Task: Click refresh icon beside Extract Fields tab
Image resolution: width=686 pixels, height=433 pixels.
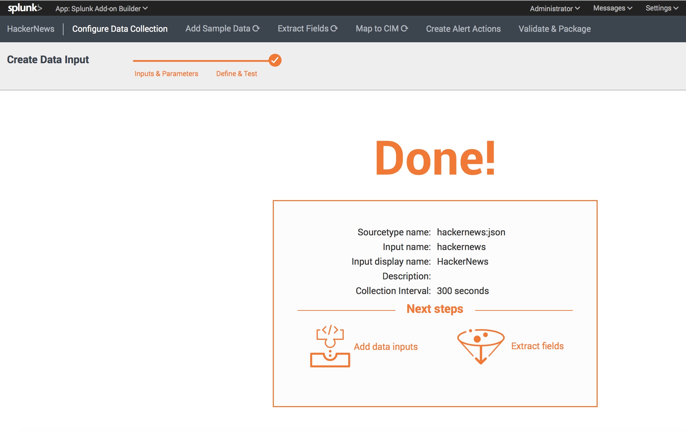Action: (x=334, y=29)
